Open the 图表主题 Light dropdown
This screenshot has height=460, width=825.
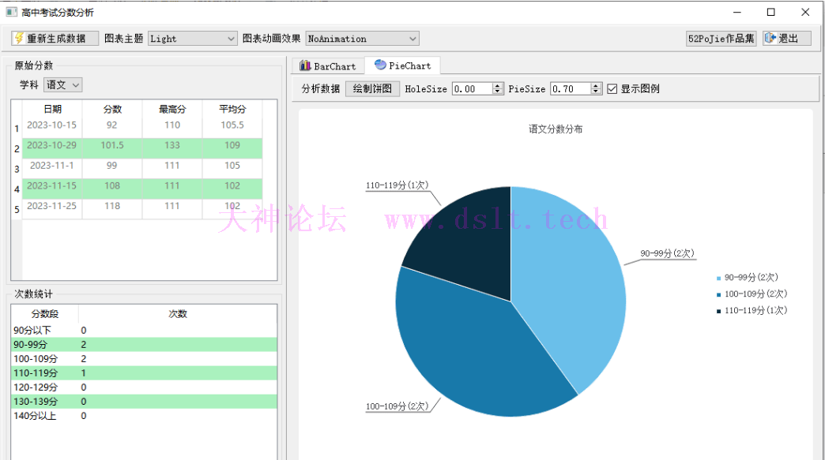coord(192,39)
